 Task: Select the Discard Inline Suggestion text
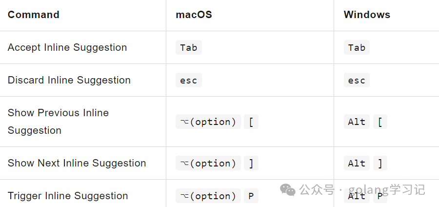(69, 80)
